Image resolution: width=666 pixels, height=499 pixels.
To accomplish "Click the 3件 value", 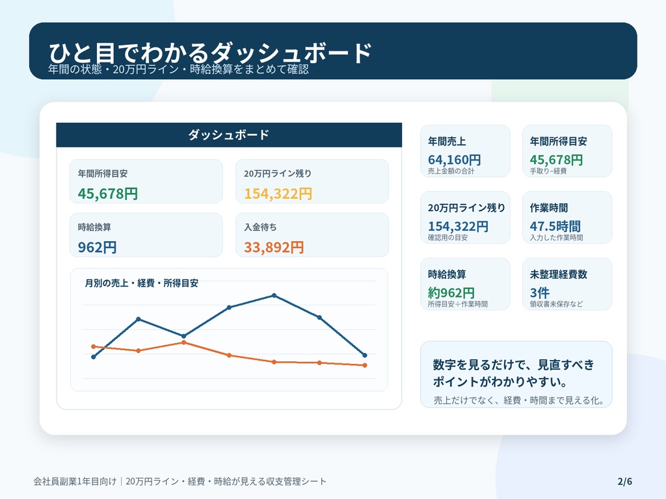I will coord(539,293).
